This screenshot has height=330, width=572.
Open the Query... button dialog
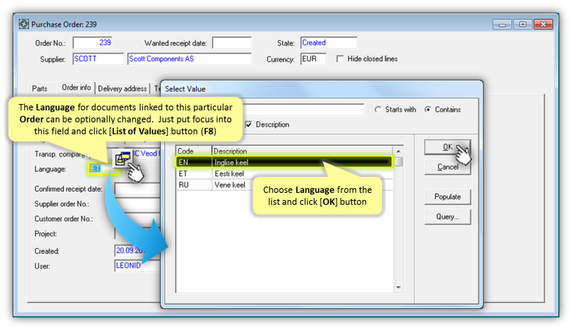pos(447,217)
